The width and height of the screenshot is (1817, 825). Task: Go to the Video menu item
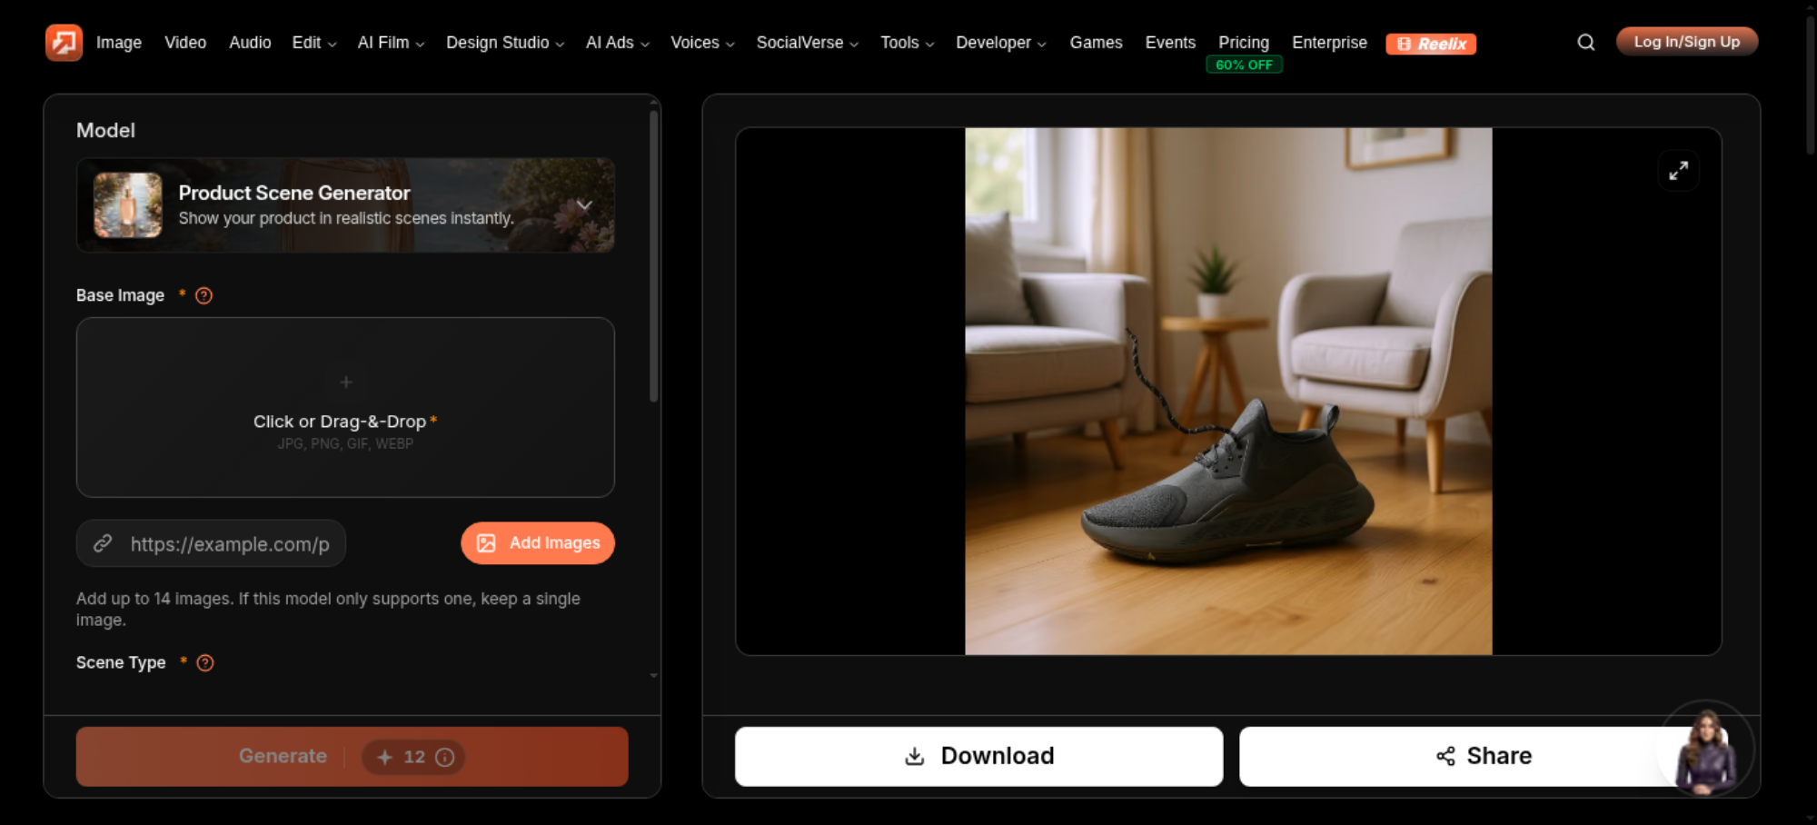coord(185,43)
